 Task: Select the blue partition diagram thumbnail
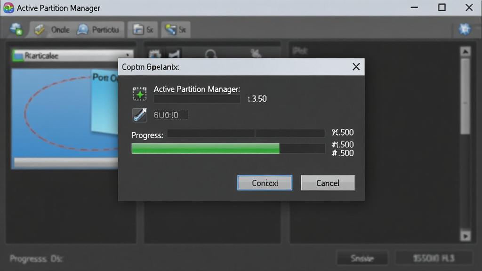[65, 119]
